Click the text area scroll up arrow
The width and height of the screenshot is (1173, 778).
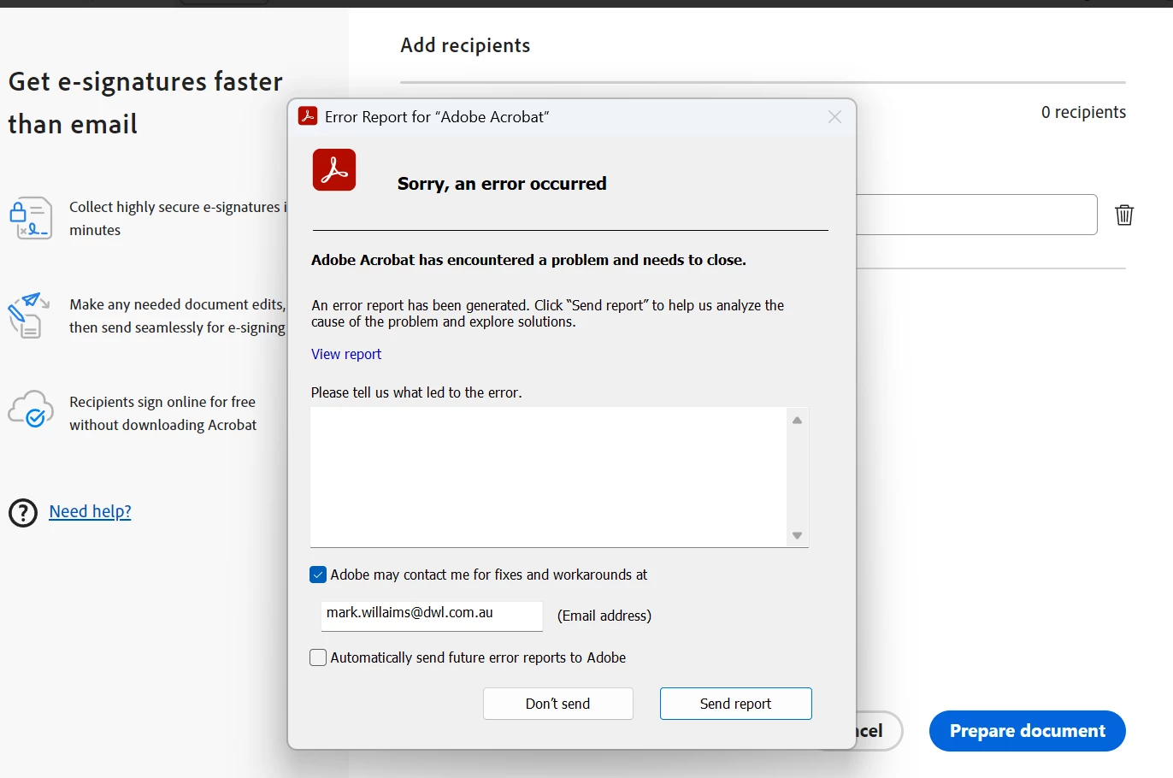[x=797, y=420]
